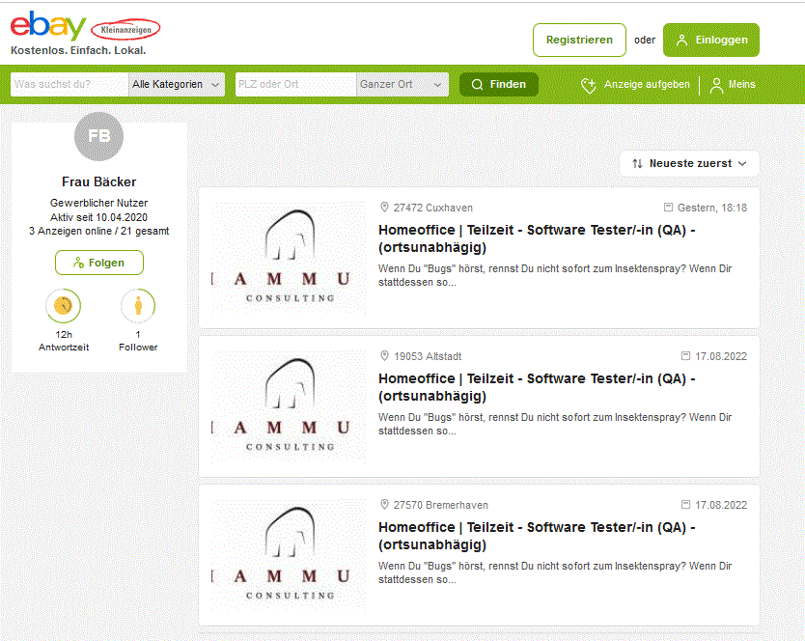Viewport: 805px width, 641px height.
Task: Open the Cuxhaven listing's Ammu Consulting thumbnail
Action: 289,258
